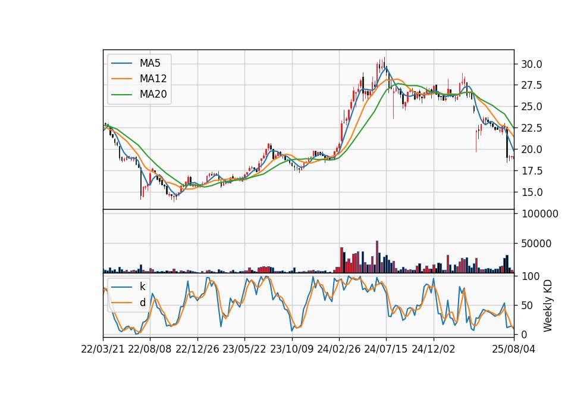Click the 20.0 price axis label
Screen dimensions: 571x411
point(532,150)
